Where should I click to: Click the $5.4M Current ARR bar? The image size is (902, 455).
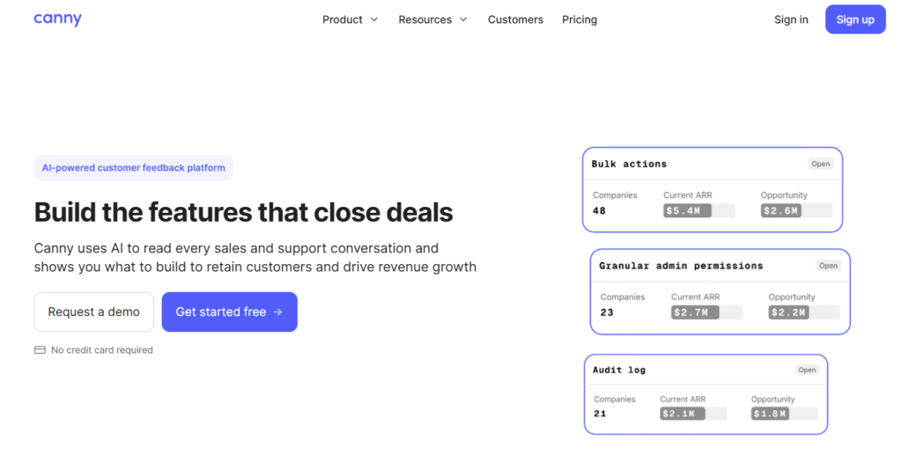tap(699, 211)
